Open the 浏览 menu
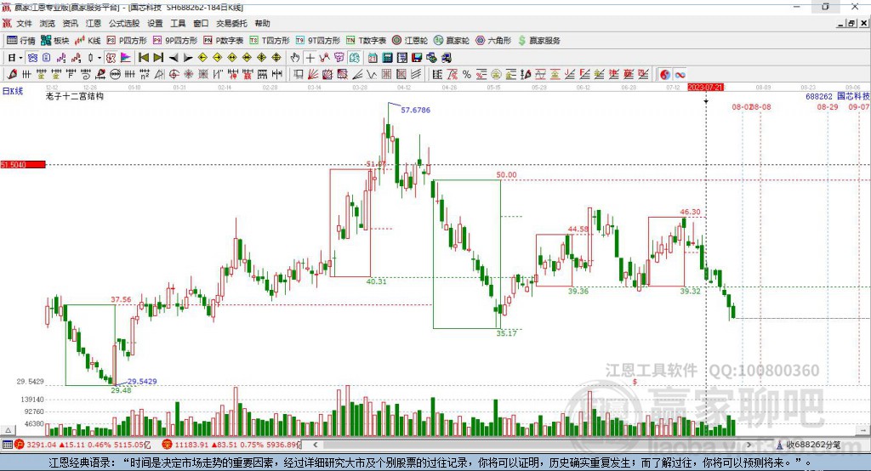This screenshot has width=871, height=471. pyautogui.click(x=48, y=23)
